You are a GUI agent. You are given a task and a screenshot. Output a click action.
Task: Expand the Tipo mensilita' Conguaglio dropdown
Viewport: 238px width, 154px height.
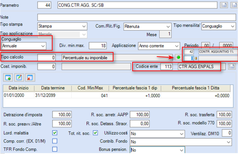(x=219, y=26)
